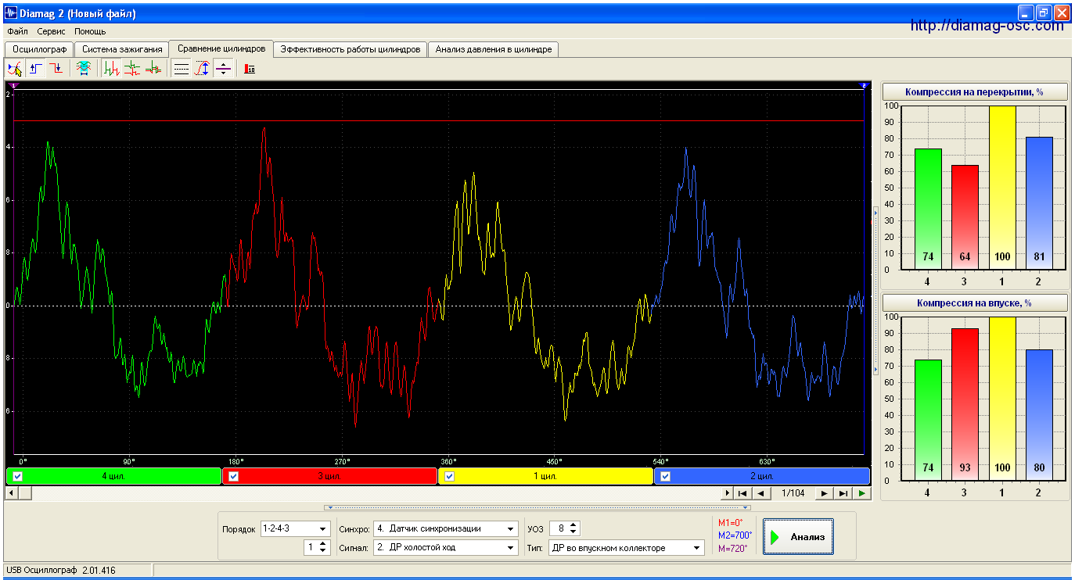
Task: Collapse right panel using lower side arrow
Action: pos(875,369)
